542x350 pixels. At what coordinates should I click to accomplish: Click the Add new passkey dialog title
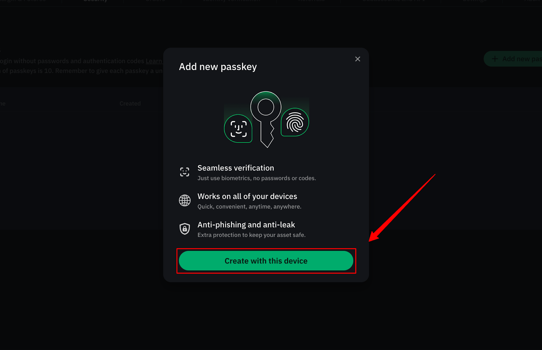(218, 67)
